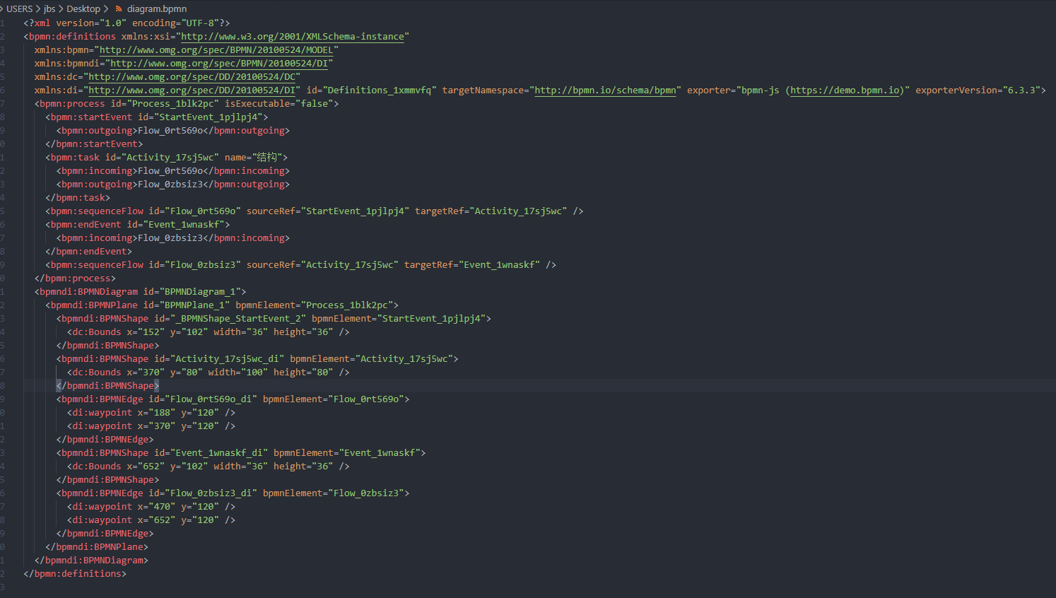The image size is (1056, 598).
Task: Click the closing </bpmndi:BPMNPlane> tag
Action: tap(97, 547)
